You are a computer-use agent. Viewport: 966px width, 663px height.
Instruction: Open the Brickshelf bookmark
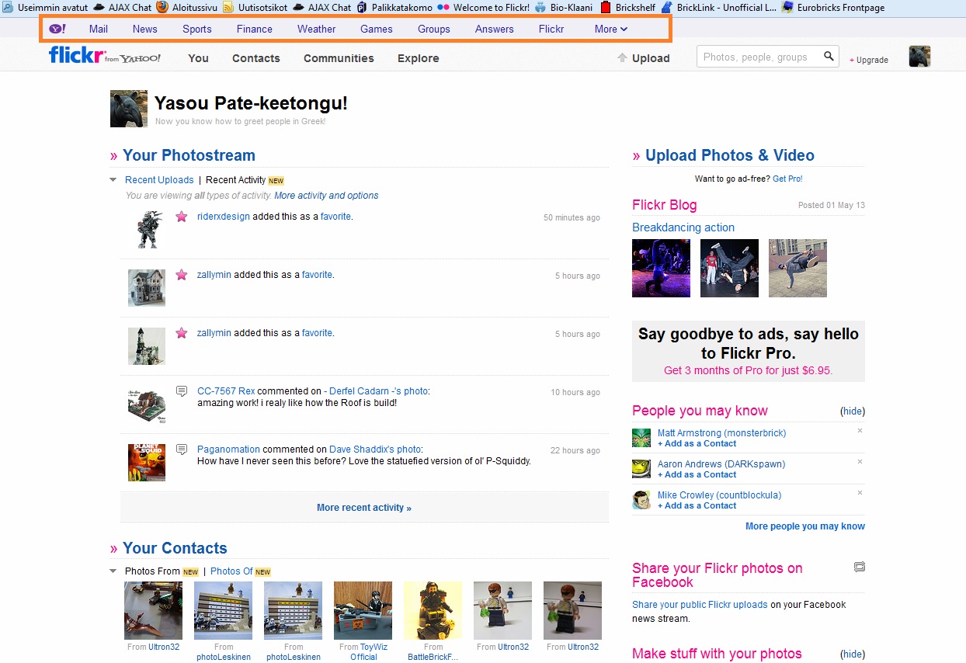627,7
